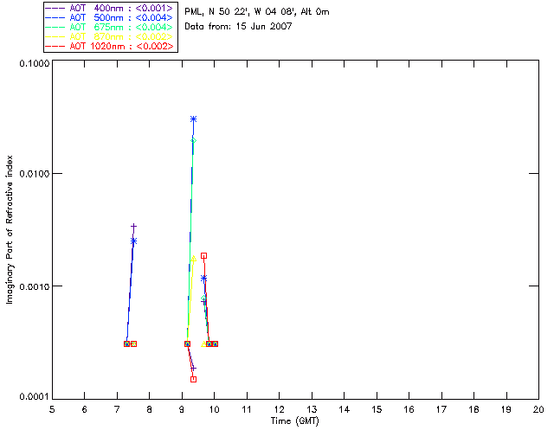Click the x-axis tick label 20
554x443 pixels.
point(538,409)
